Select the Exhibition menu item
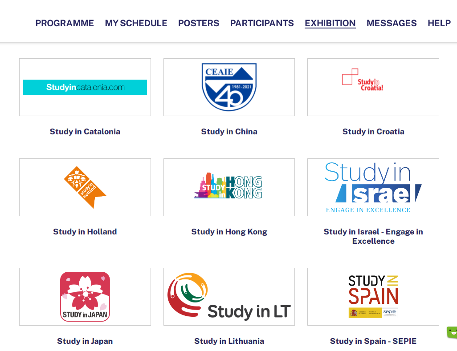Screen dimensions: 457x351 tap(330, 23)
